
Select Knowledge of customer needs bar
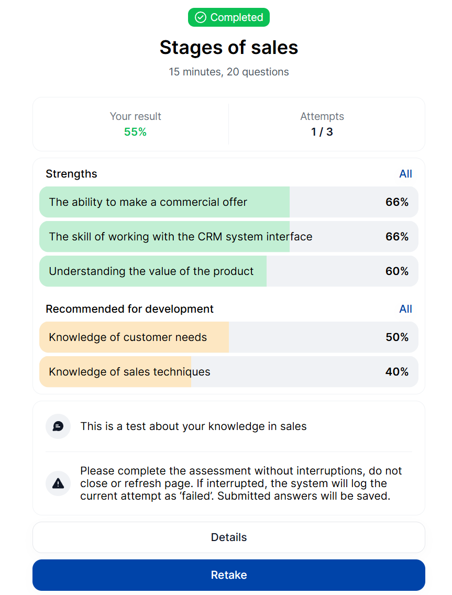coord(229,337)
